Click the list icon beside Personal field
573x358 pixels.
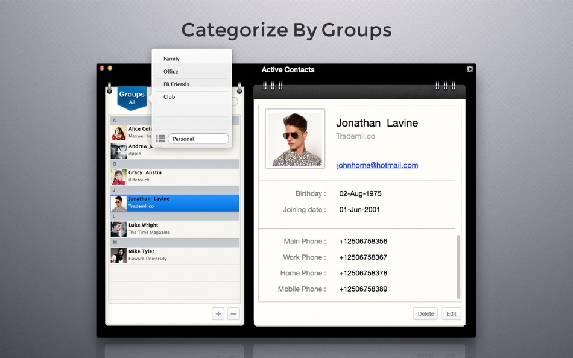coord(160,139)
